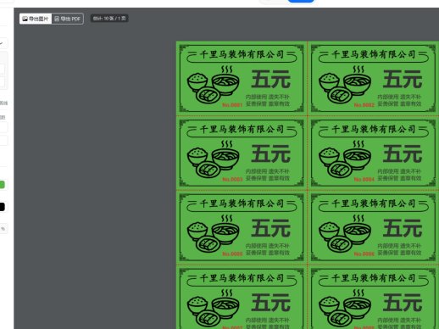Select the meal ticket numbered No.0004

pos(374,153)
